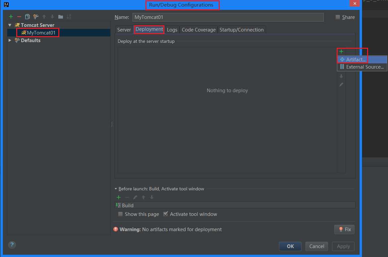Click the red warning icon
Image resolution: width=388 pixels, height=257 pixels.
click(116, 229)
